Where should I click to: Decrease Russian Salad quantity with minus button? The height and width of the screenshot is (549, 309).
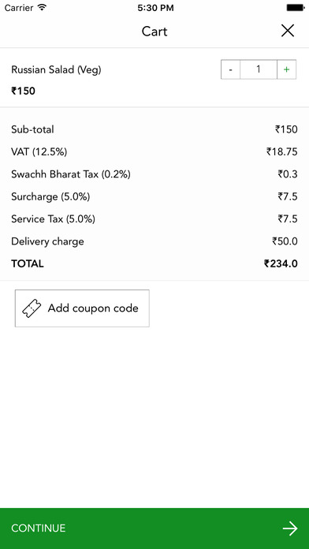click(230, 69)
